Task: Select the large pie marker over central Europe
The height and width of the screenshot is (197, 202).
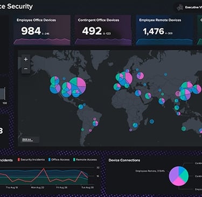Action: (126, 78)
